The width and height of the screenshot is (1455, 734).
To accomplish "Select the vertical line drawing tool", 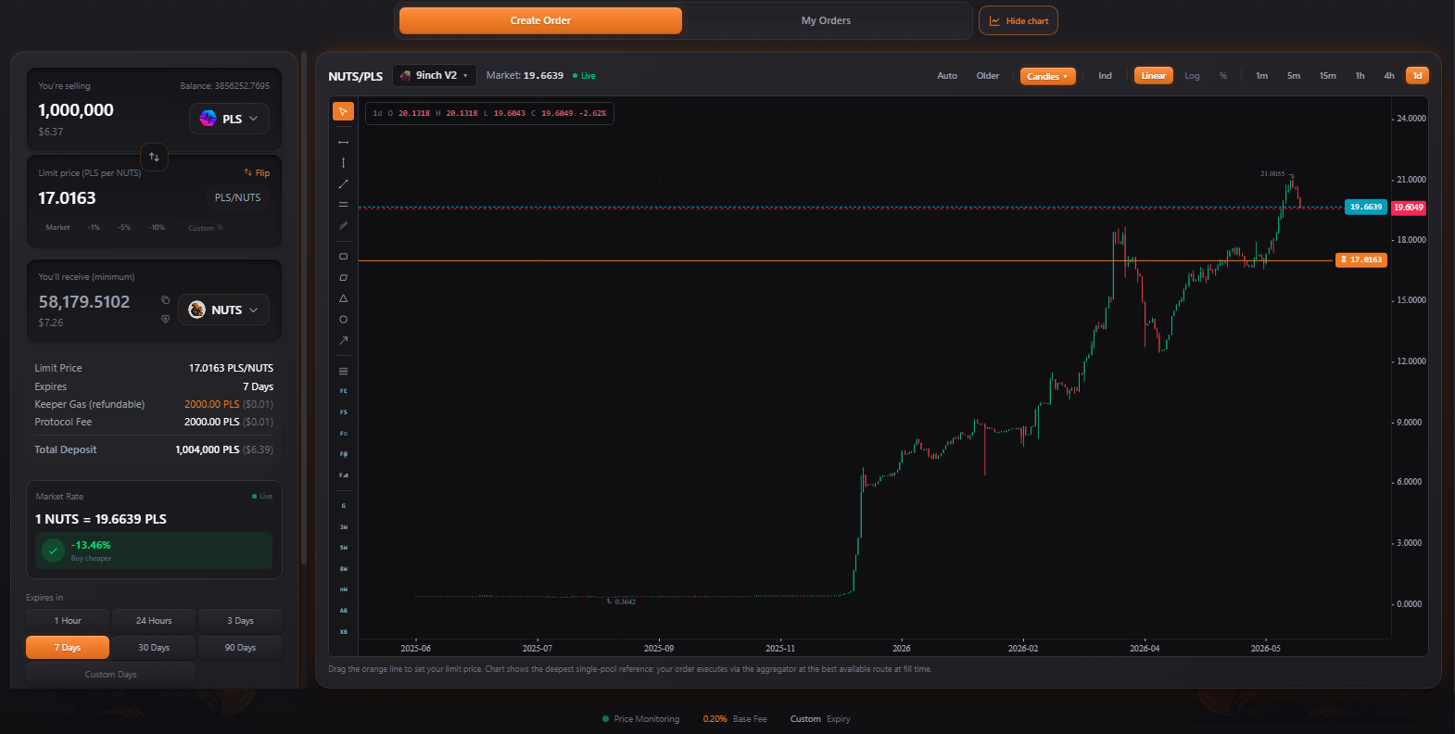I will (343, 163).
